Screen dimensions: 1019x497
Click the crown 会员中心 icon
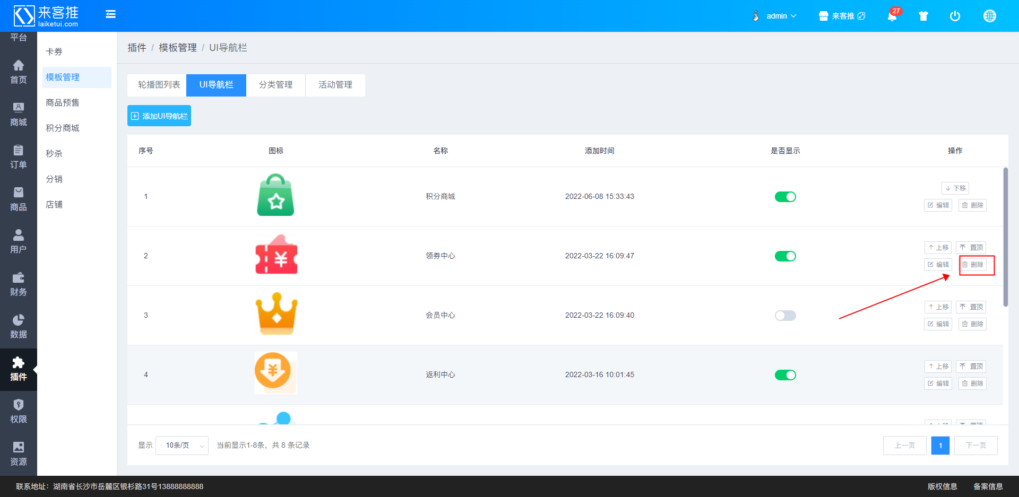click(x=276, y=313)
